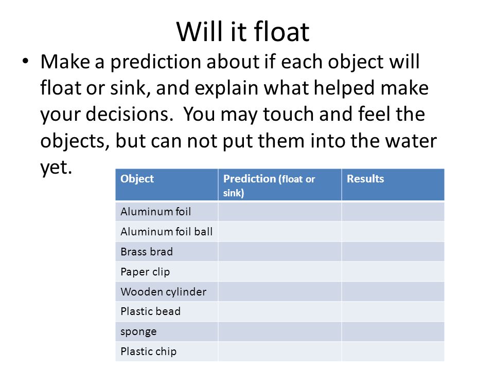The height and width of the screenshot is (370, 494).
Task: Select the Results column header
Action: [393, 184]
